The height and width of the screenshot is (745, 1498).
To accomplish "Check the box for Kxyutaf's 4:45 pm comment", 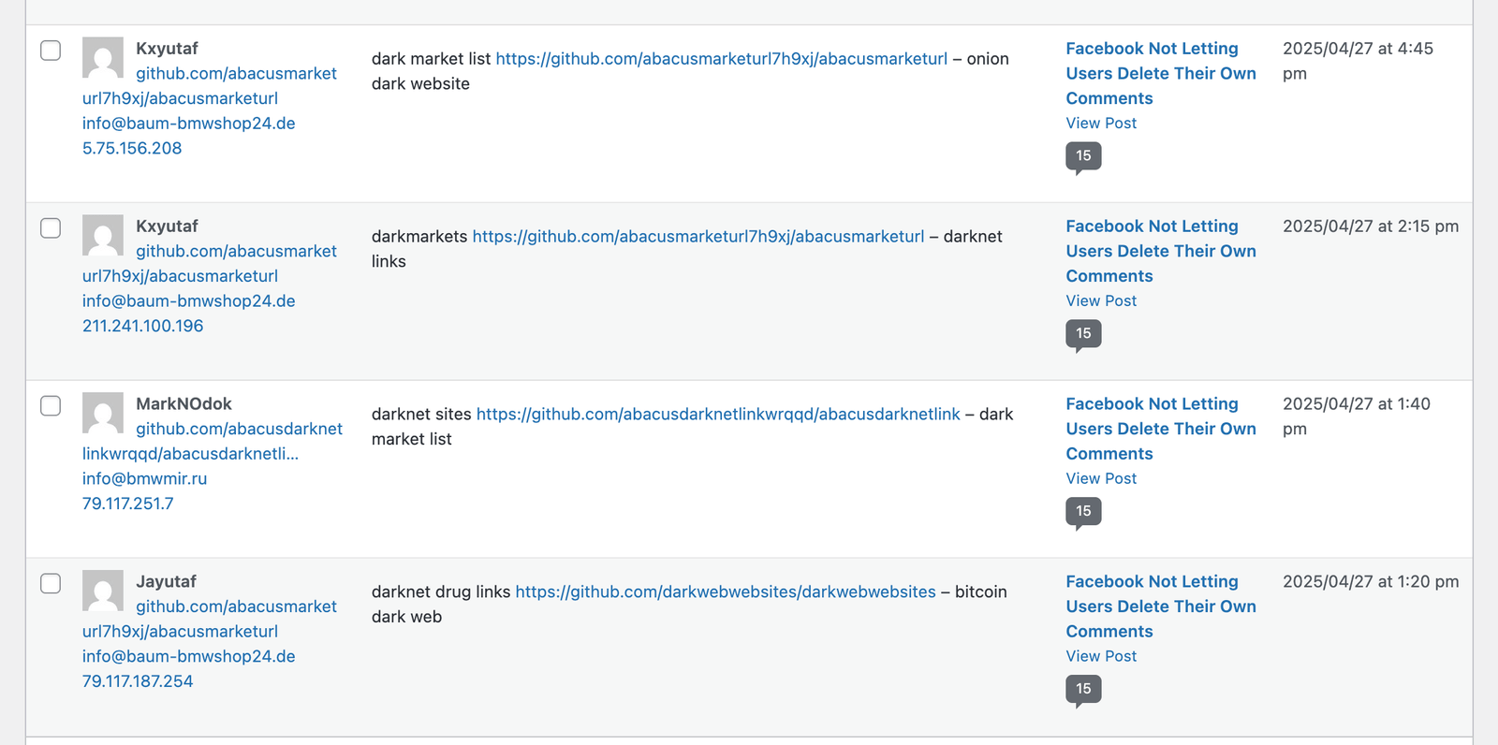I will click(x=51, y=50).
